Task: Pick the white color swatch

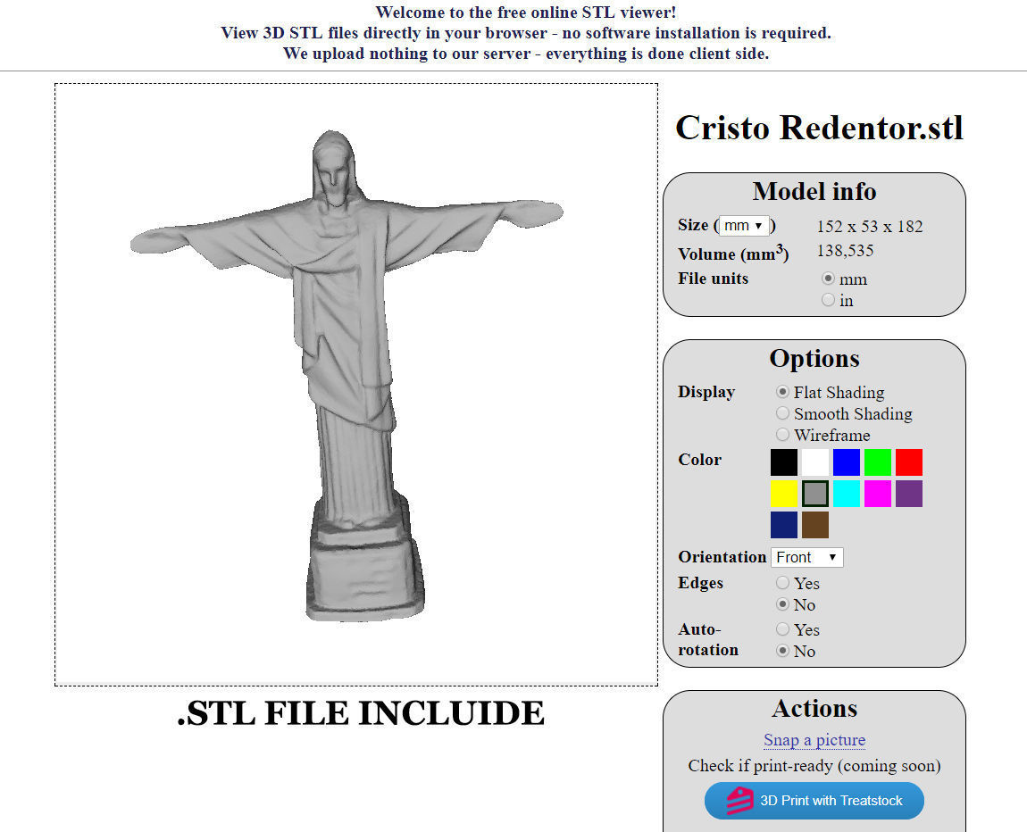Action: [815, 462]
